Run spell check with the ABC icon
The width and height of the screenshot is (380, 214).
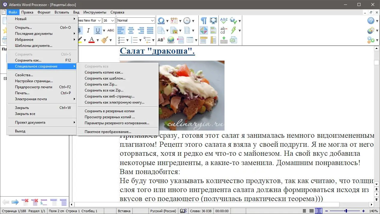click(x=223, y=20)
